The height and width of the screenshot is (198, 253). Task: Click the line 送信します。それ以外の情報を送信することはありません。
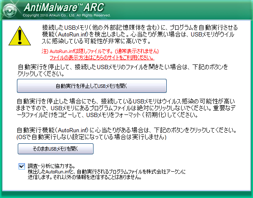(85, 177)
